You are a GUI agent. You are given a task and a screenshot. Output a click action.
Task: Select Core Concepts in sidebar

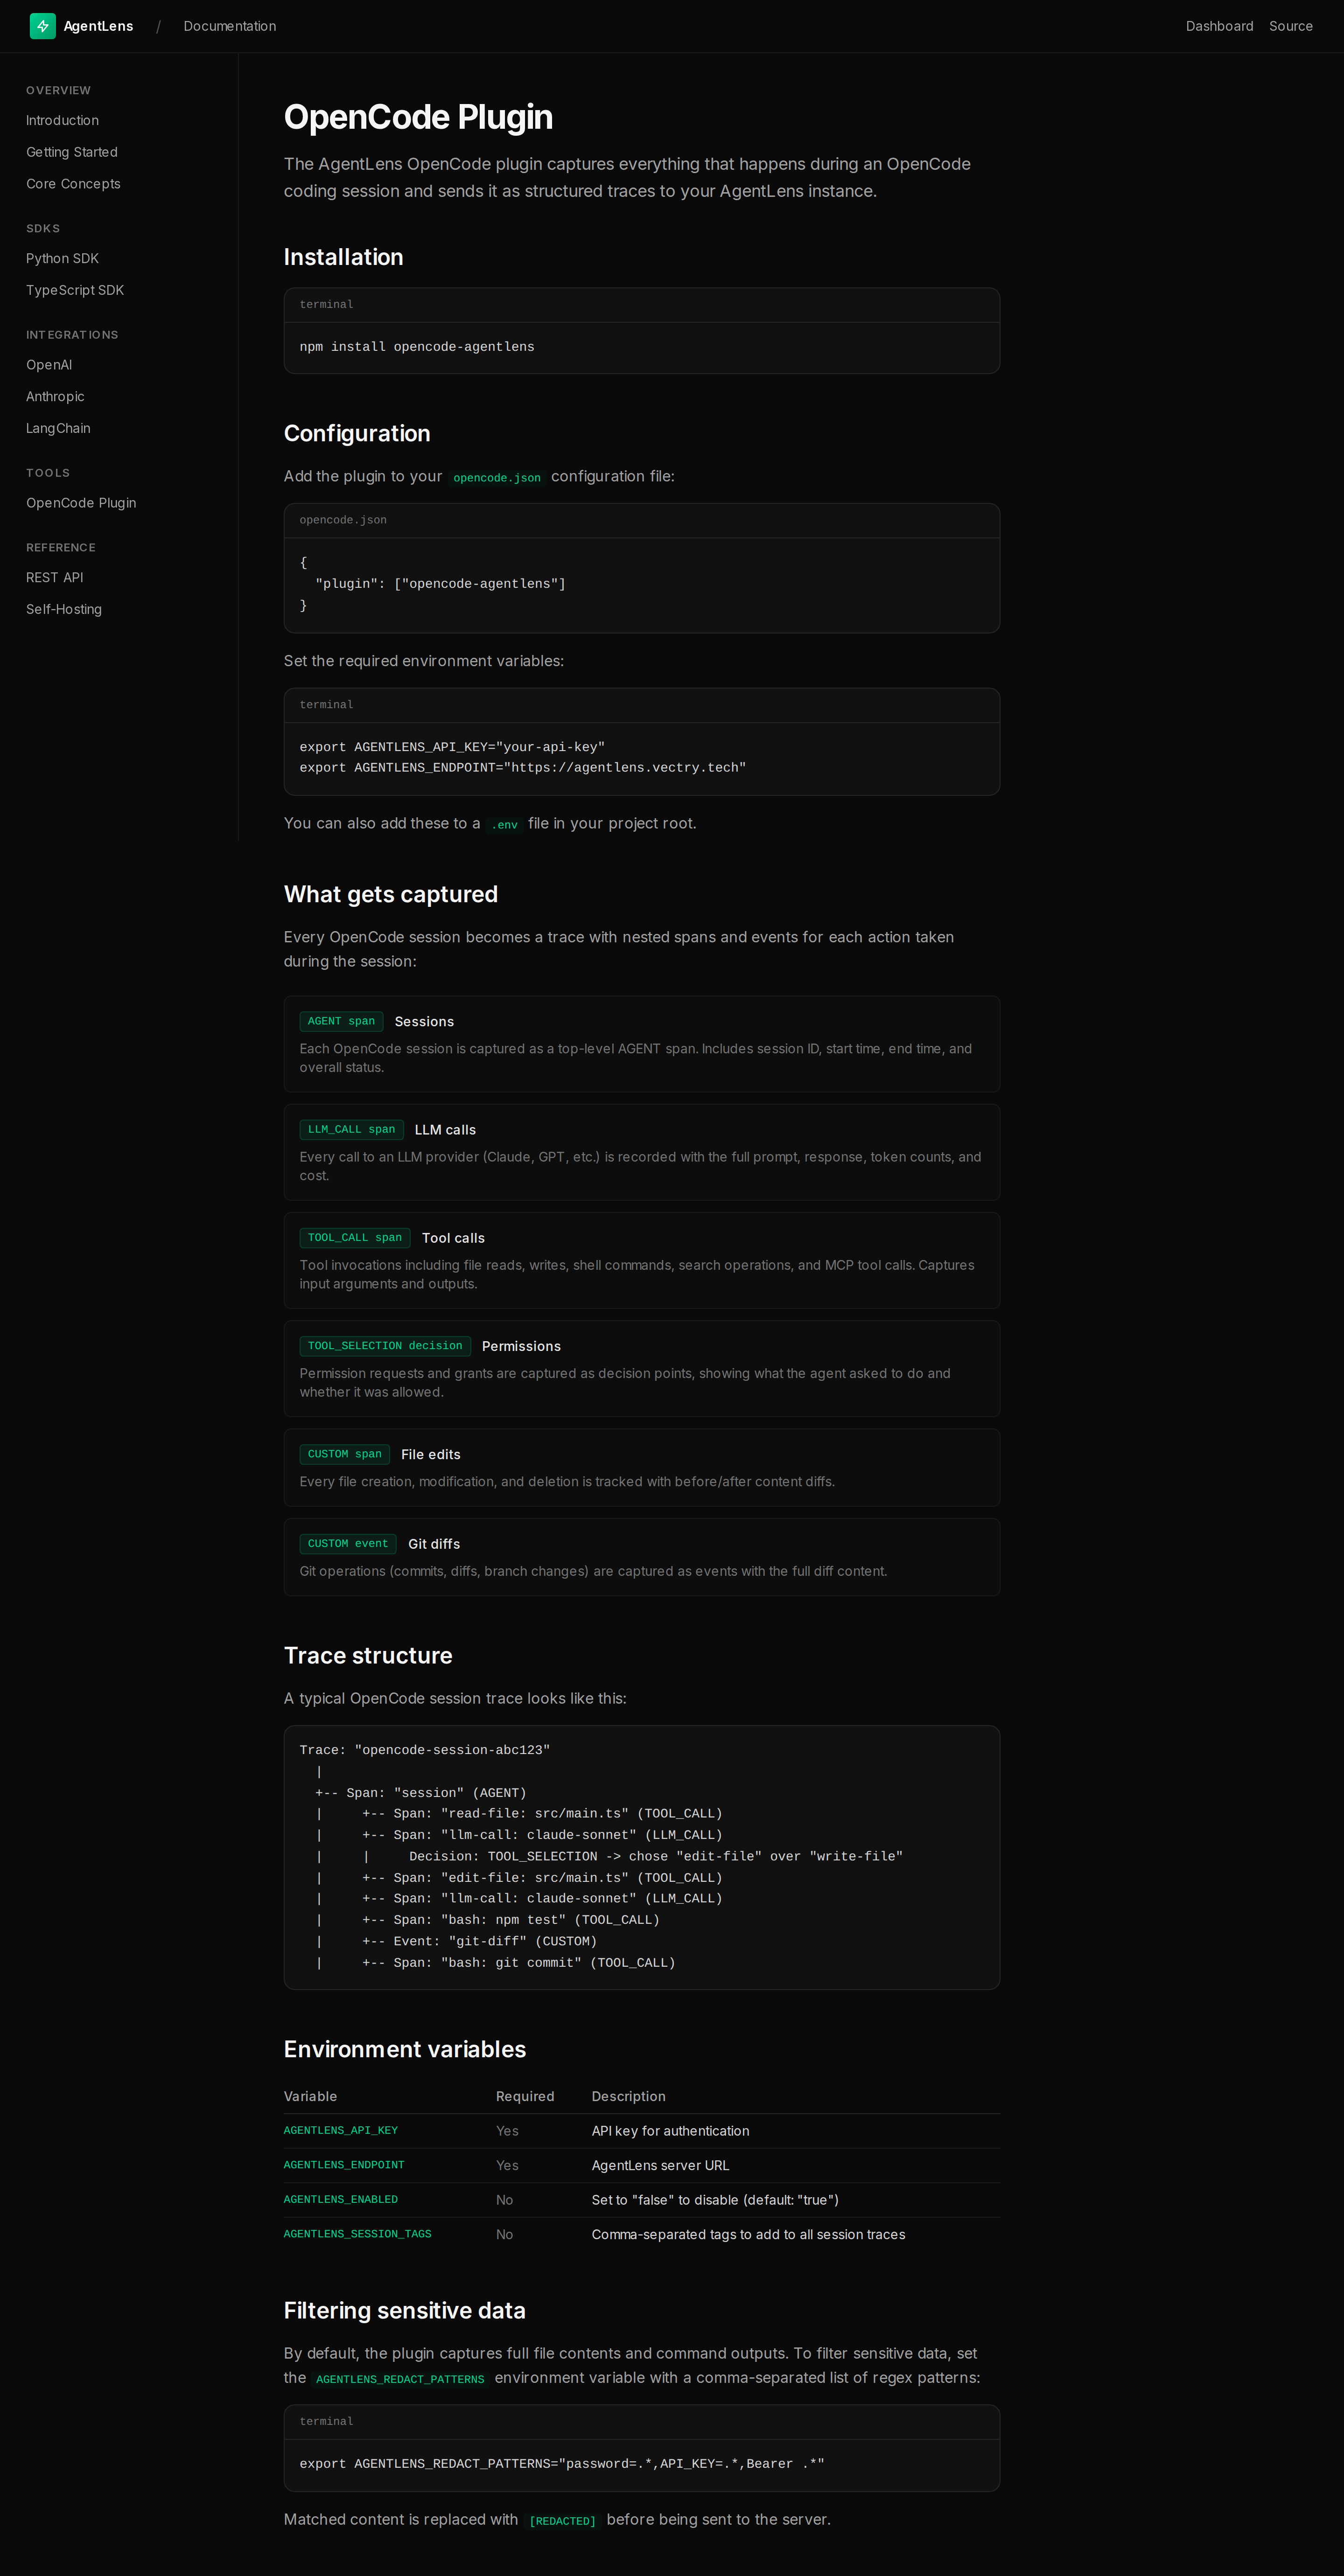click(x=73, y=184)
